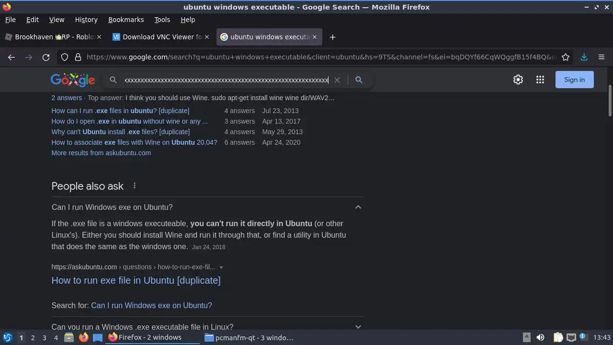Switch to virtual desktop 3
613x345 pixels.
(x=44, y=337)
